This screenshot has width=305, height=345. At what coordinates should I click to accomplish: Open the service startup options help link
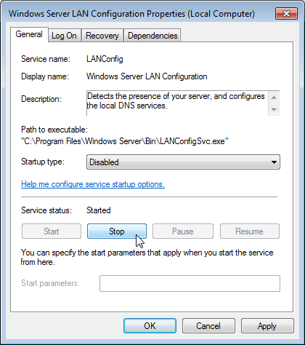[x=93, y=184]
